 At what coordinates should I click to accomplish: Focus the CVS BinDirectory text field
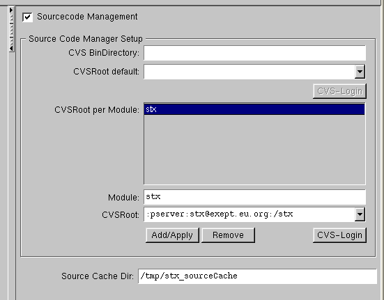pos(254,53)
